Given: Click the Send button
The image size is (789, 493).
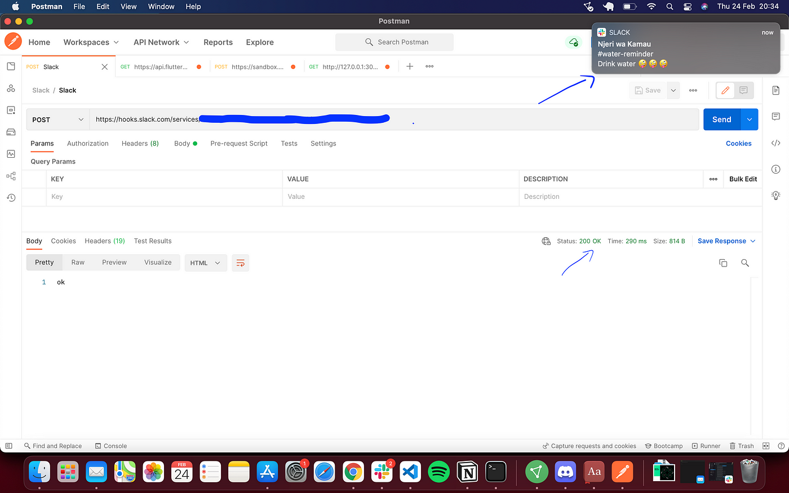Looking at the screenshot, I should tap(722, 119).
